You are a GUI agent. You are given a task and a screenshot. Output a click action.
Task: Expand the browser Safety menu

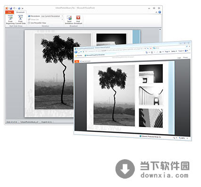(x=174, y=51)
